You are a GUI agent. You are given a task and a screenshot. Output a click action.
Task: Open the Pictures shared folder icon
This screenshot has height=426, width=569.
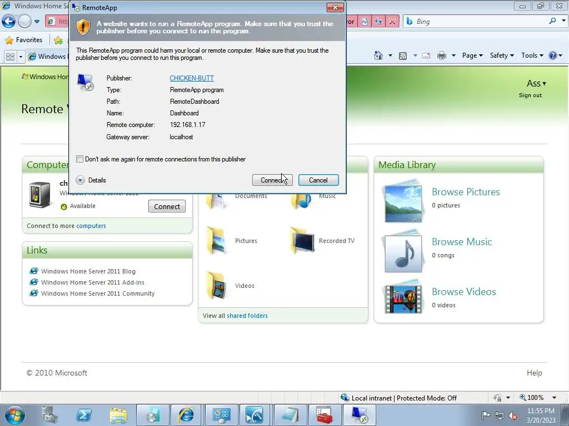(217, 241)
